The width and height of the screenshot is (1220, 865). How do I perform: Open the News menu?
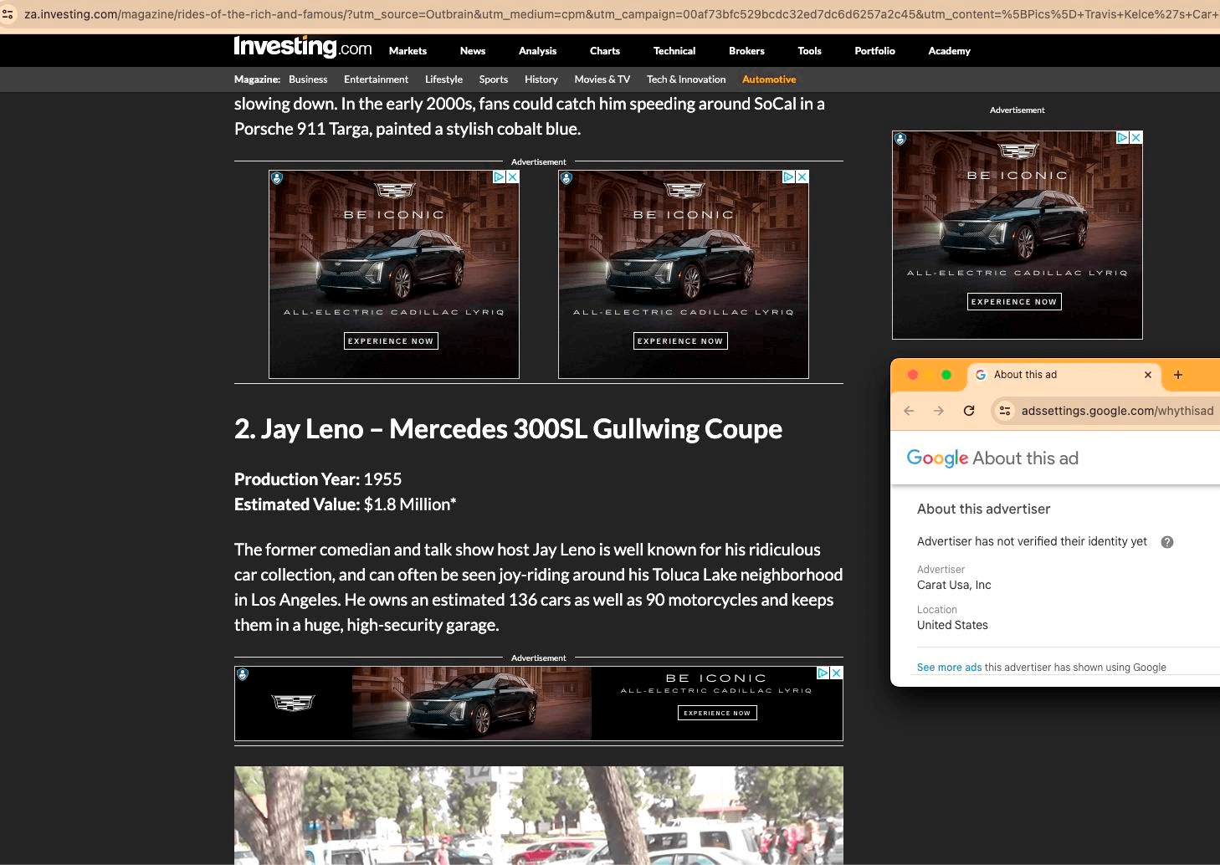coord(473,51)
